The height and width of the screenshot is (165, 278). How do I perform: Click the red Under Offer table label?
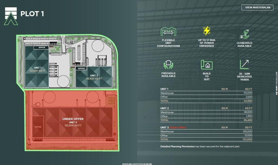coord(178,128)
